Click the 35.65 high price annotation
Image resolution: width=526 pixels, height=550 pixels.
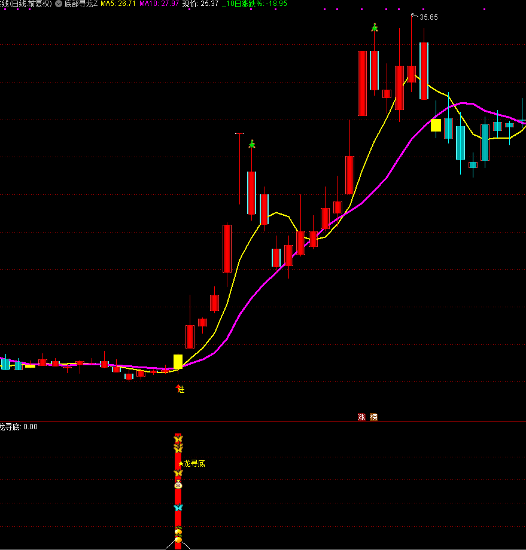(x=428, y=17)
